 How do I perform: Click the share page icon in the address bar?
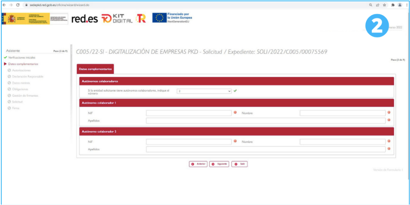(377, 5)
